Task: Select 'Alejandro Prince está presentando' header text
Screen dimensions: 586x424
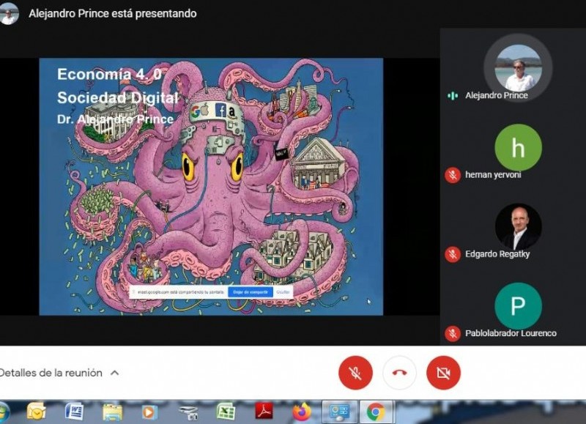Action: pyautogui.click(x=113, y=13)
